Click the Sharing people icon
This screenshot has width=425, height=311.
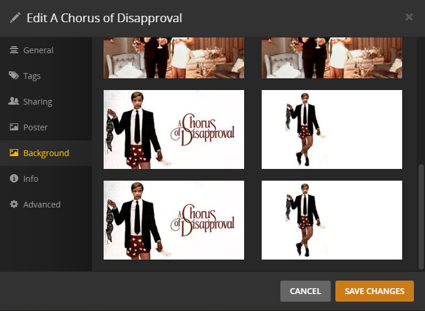click(x=14, y=101)
